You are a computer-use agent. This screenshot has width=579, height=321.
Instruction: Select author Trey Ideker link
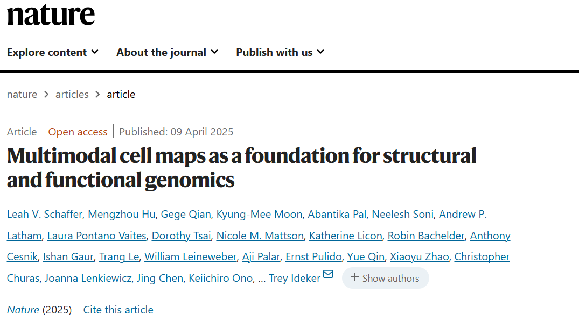click(294, 278)
